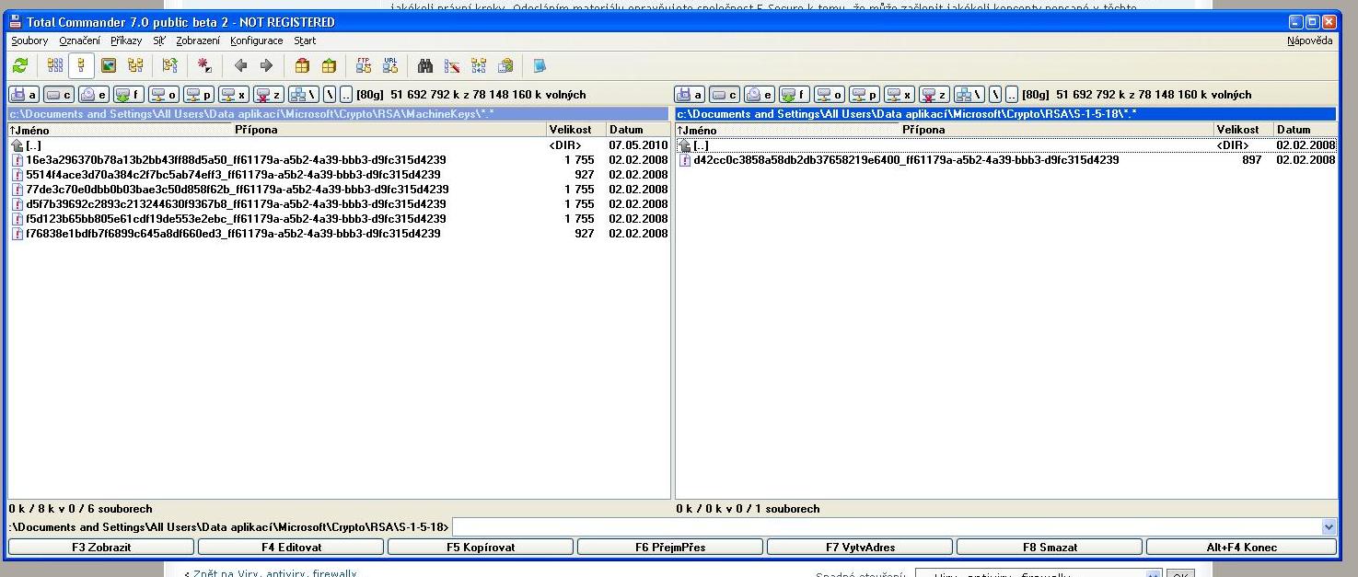
Task: Select file d42cc0c3858a58db2db in right panel
Action: pos(1006,159)
